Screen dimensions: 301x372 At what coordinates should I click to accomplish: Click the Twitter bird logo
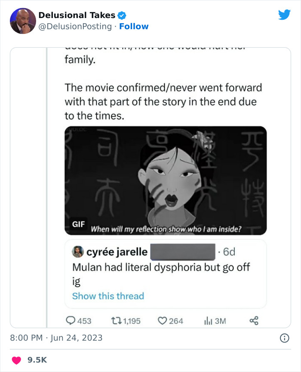(284, 15)
